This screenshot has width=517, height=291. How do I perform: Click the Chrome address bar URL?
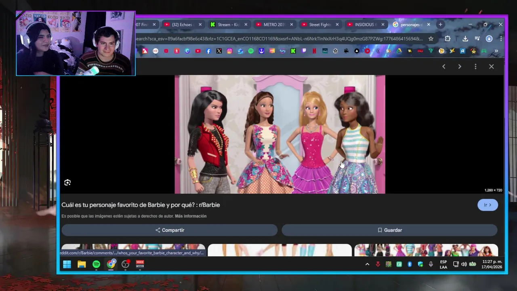pyautogui.click(x=280, y=39)
